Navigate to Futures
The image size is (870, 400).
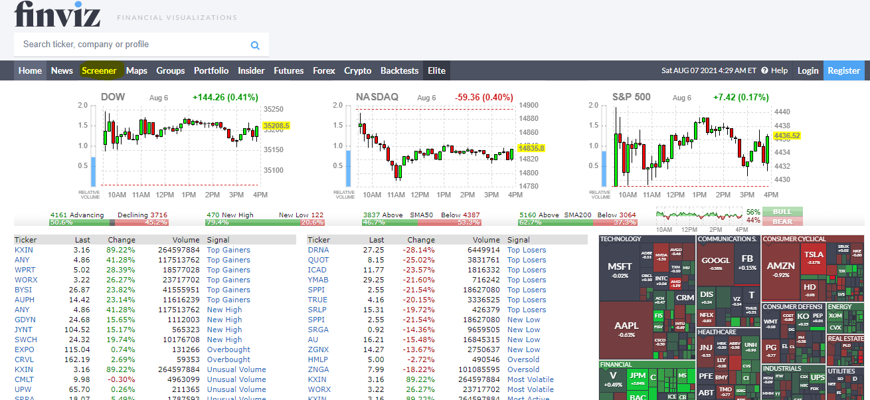coord(289,70)
